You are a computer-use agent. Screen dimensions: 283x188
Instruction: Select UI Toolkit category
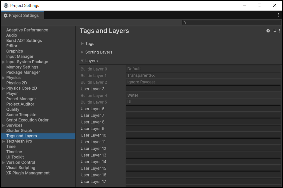point(15,157)
